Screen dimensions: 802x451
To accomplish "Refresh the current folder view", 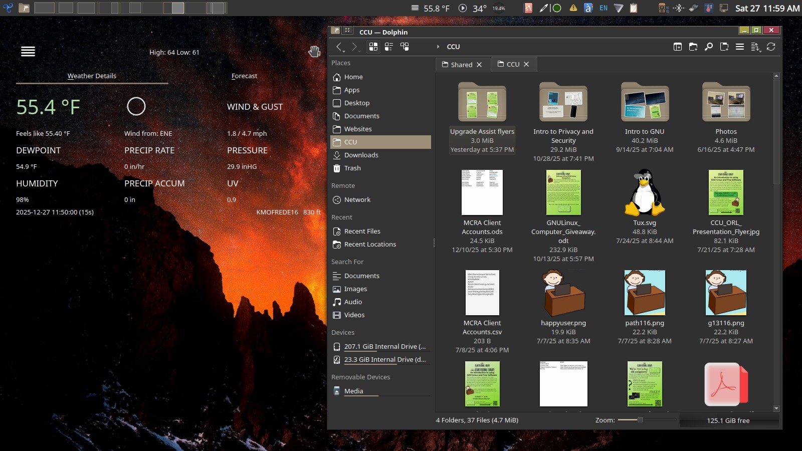I will click(771, 47).
